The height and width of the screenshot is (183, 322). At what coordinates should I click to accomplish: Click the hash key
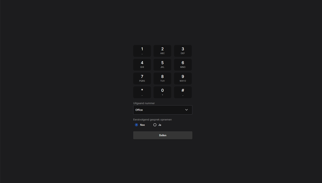coord(183,92)
